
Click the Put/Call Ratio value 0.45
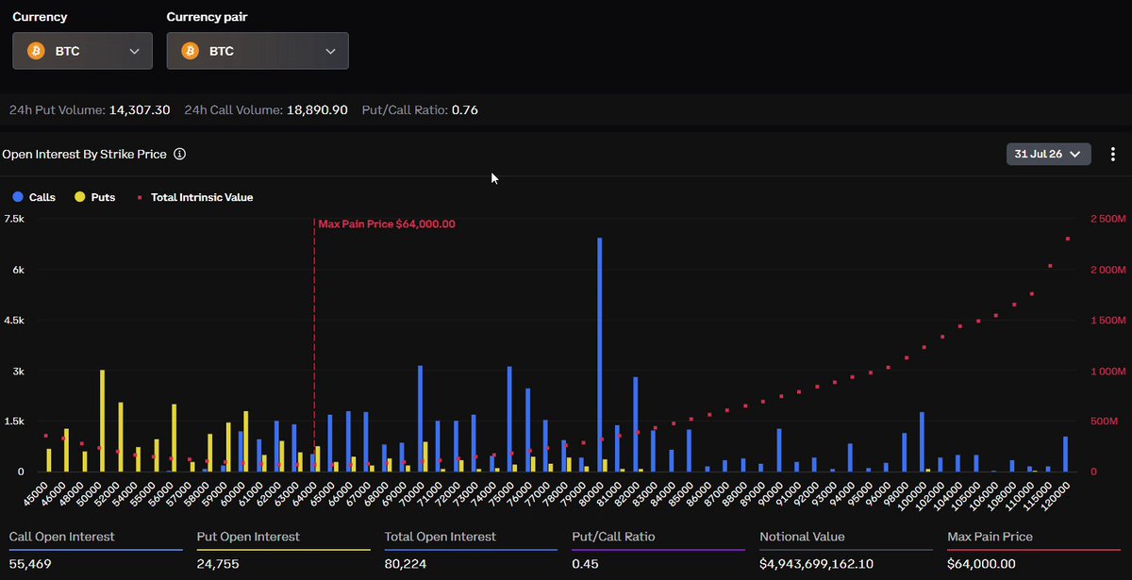point(585,564)
